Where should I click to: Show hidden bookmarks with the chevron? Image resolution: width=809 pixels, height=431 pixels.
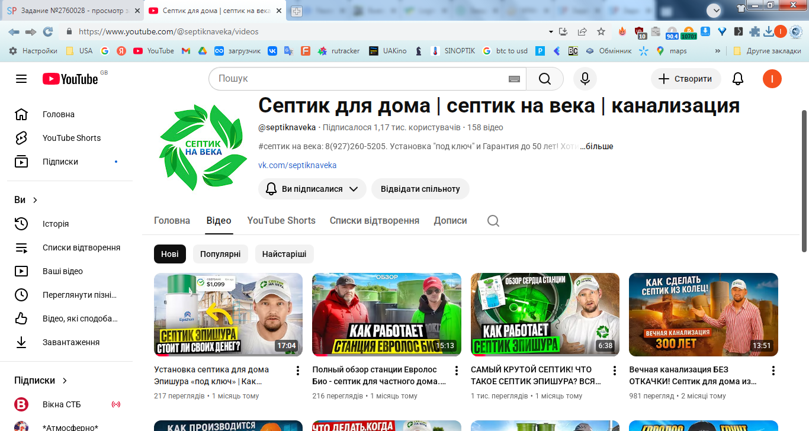click(718, 51)
